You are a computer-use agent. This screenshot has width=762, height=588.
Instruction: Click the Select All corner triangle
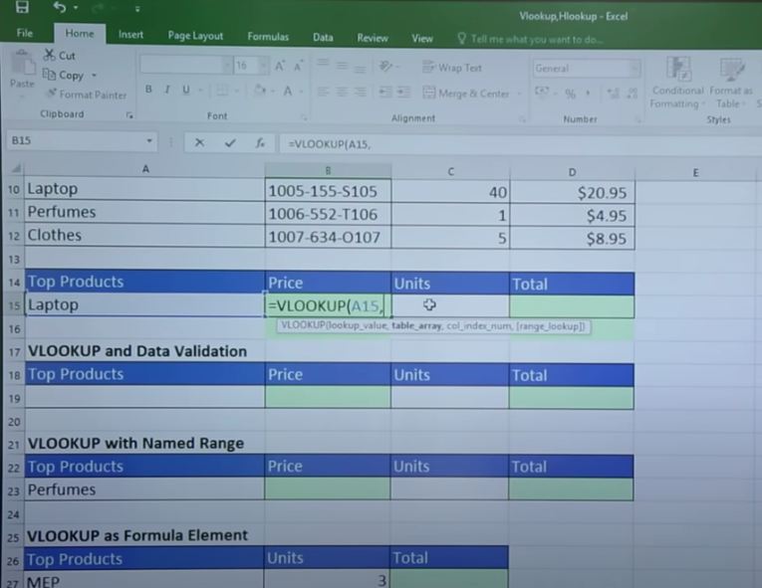click(16, 168)
